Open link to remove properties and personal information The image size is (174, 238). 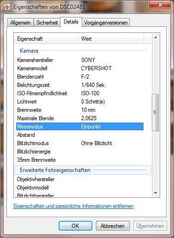click(x=73, y=206)
